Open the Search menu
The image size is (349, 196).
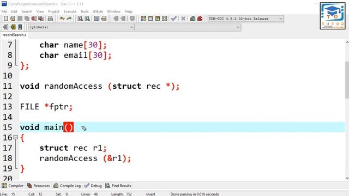[x=27, y=11]
